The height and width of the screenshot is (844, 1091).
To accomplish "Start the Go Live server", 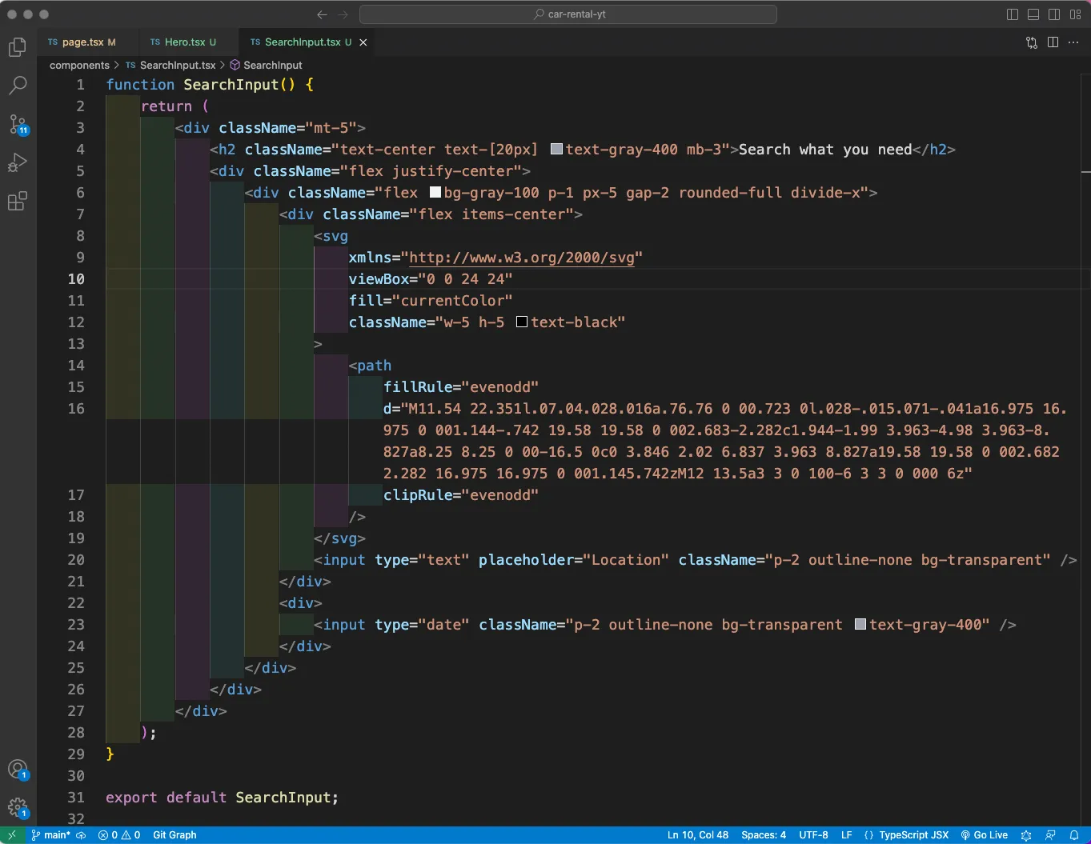I will pos(985,835).
